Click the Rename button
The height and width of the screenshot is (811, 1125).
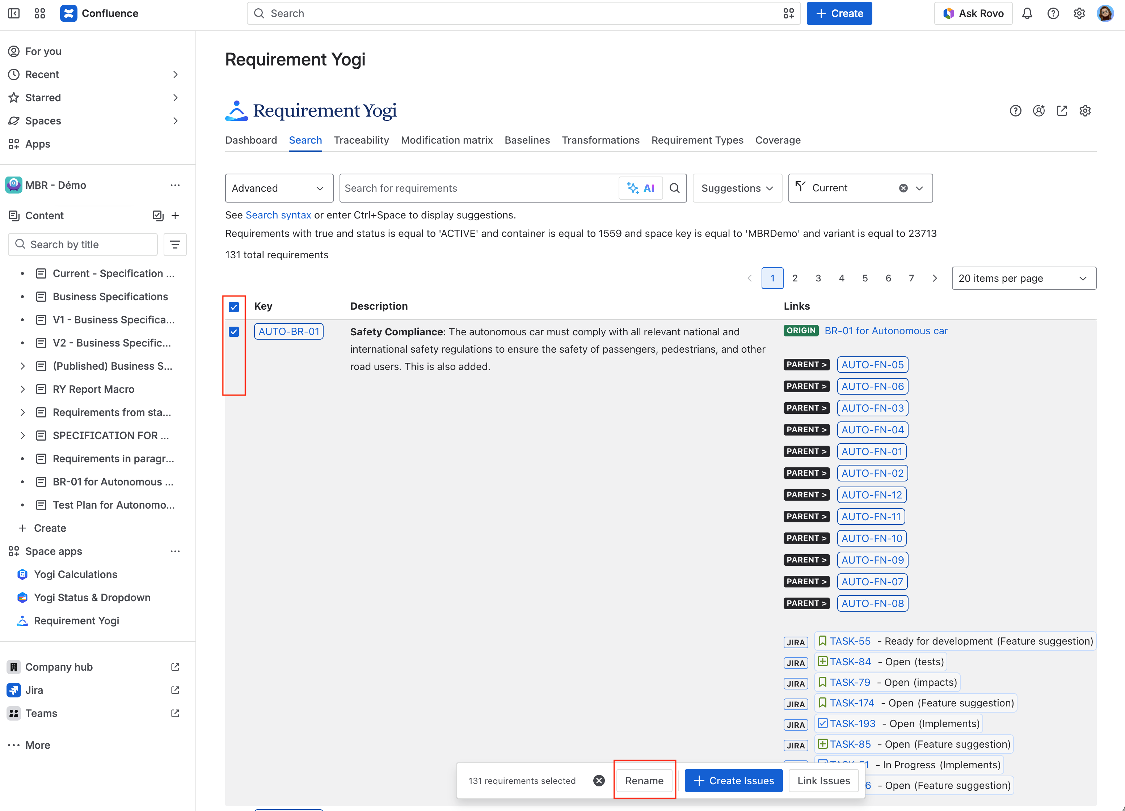(644, 780)
